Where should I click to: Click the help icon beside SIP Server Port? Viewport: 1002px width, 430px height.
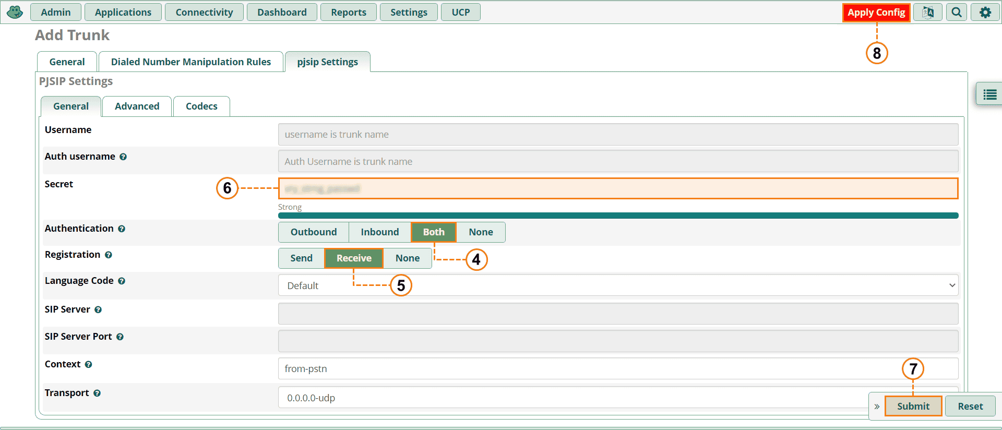[x=120, y=337]
